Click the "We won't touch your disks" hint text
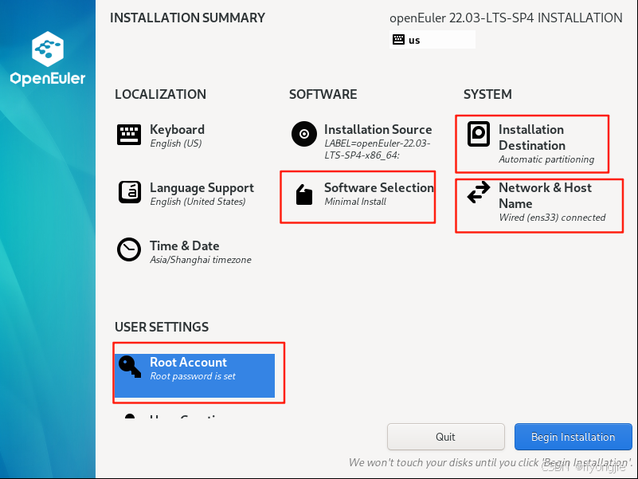Image resolution: width=638 pixels, height=479 pixels. pyautogui.click(x=491, y=463)
